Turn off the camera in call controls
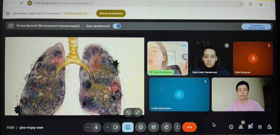Viewport: 280px width, 135px height. [116, 127]
